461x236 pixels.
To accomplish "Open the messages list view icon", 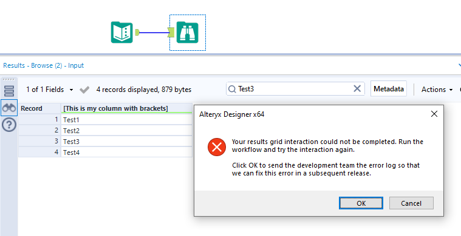I will pyautogui.click(x=9, y=91).
